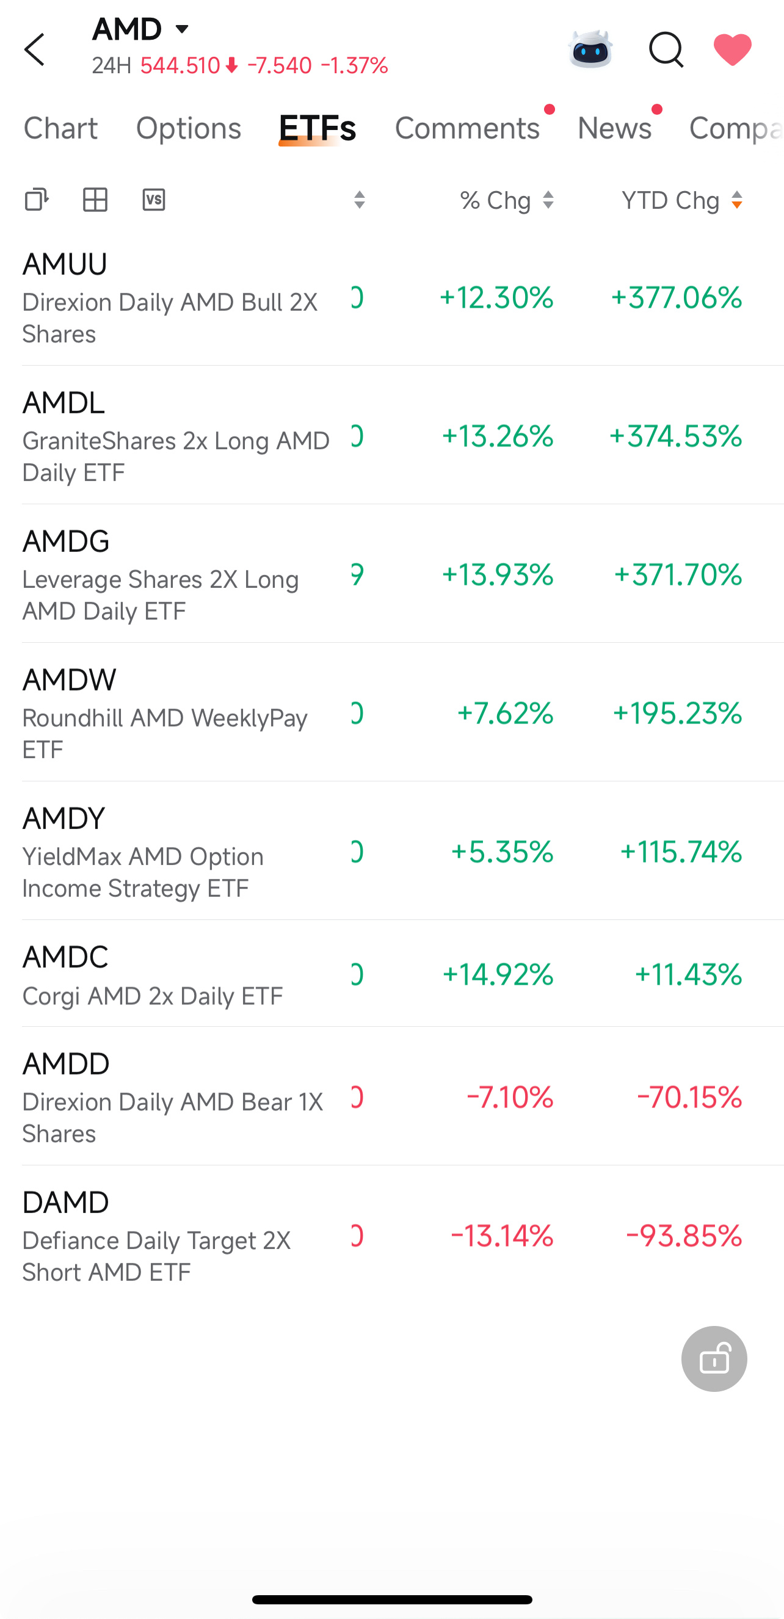Expand the AMD ticker dropdown arrow

pos(182,29)
